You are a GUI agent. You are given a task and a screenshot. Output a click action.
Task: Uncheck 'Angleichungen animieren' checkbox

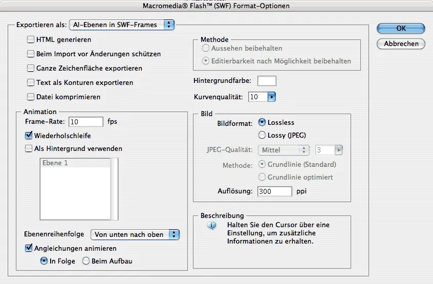[x=29, y=248]
